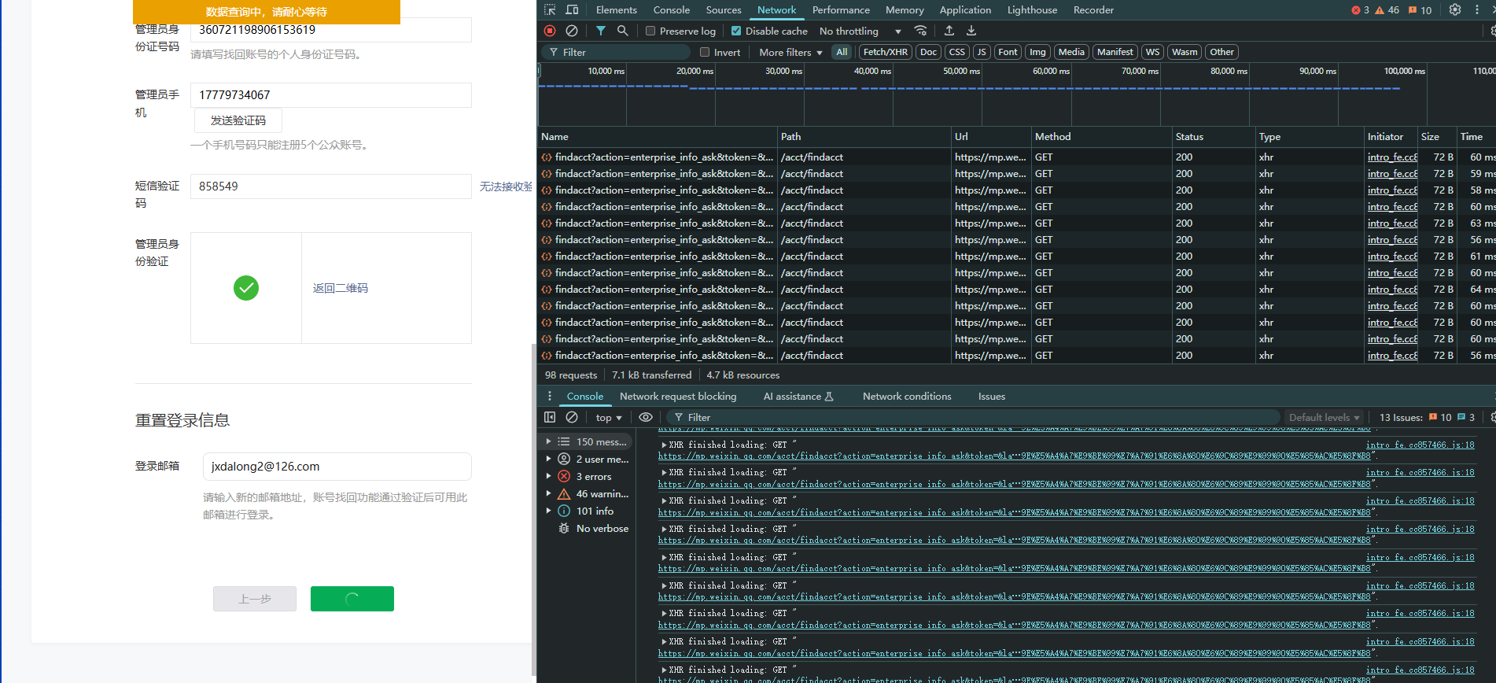1496x683 pixels.
Task: Clear the network log
Action: 572,31
